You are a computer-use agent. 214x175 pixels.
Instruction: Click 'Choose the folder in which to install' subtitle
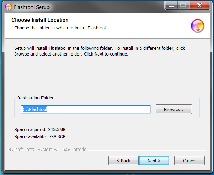click(60, 28)
